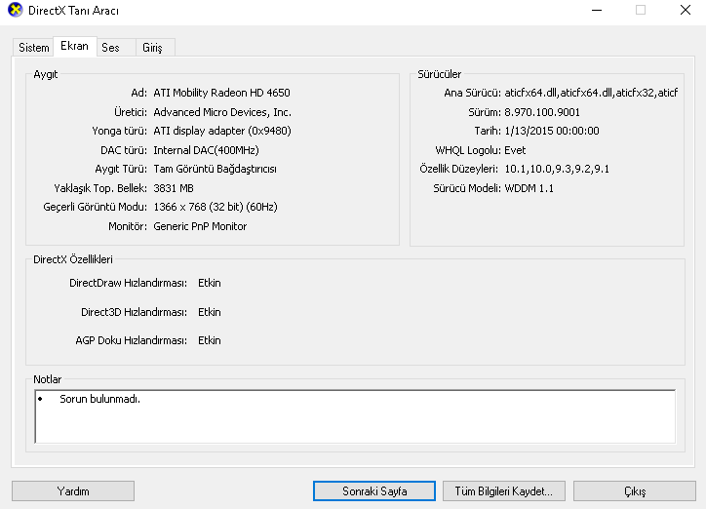Click 'Etkin' beside Direct3D Hızlandırması

(x=210, y=312)
